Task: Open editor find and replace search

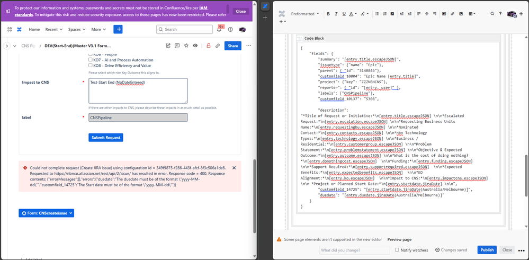Action: pyautogui.click(x=492, y=14)
